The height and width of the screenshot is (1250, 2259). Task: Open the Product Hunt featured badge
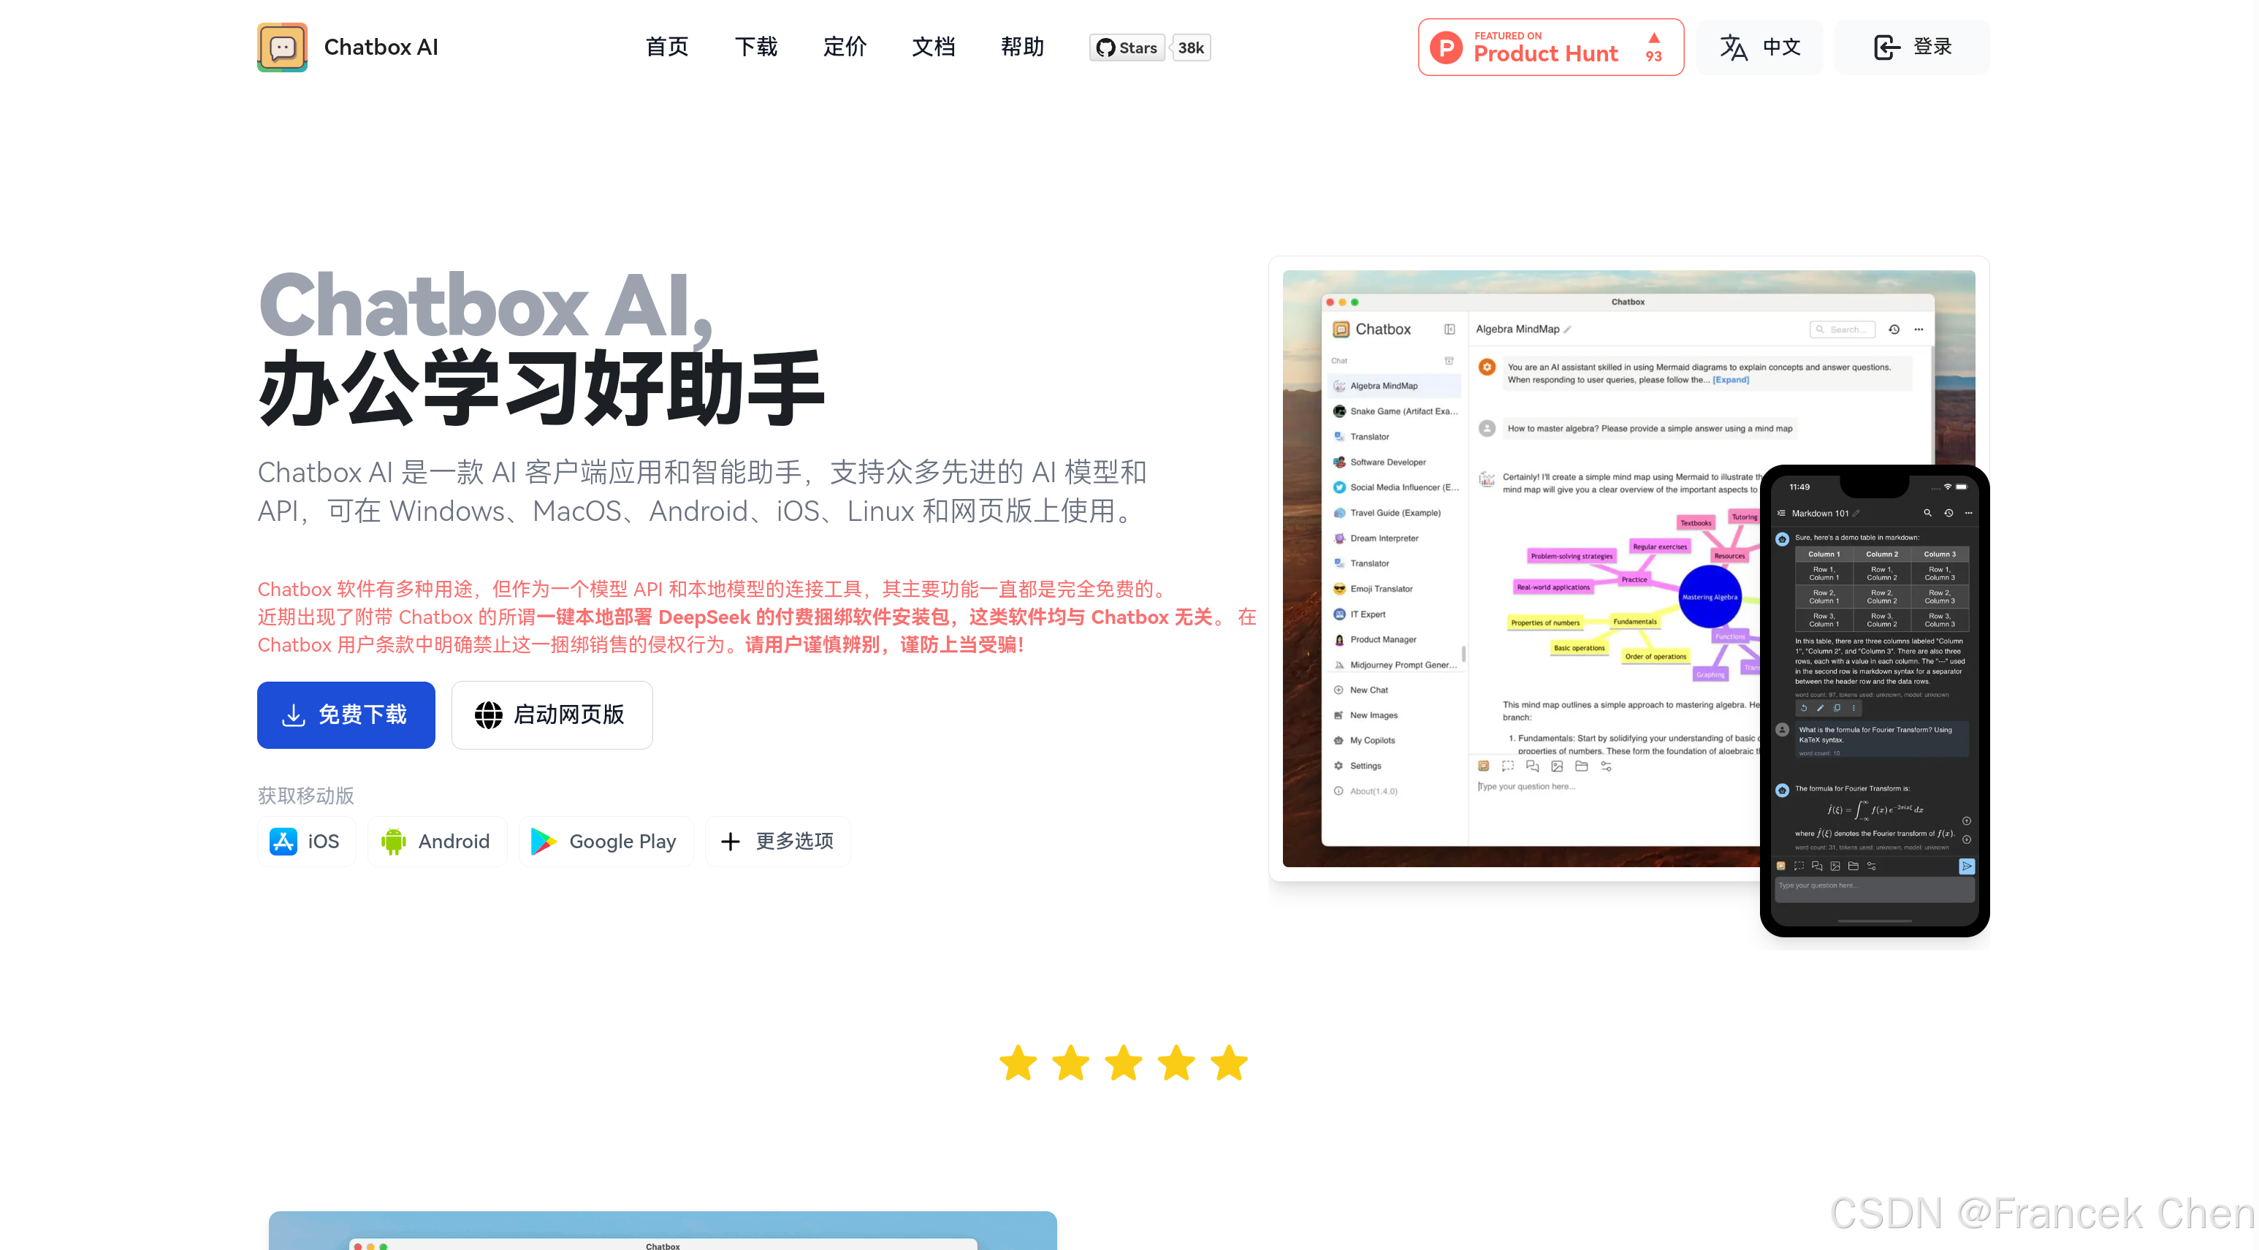point(1550,47)
